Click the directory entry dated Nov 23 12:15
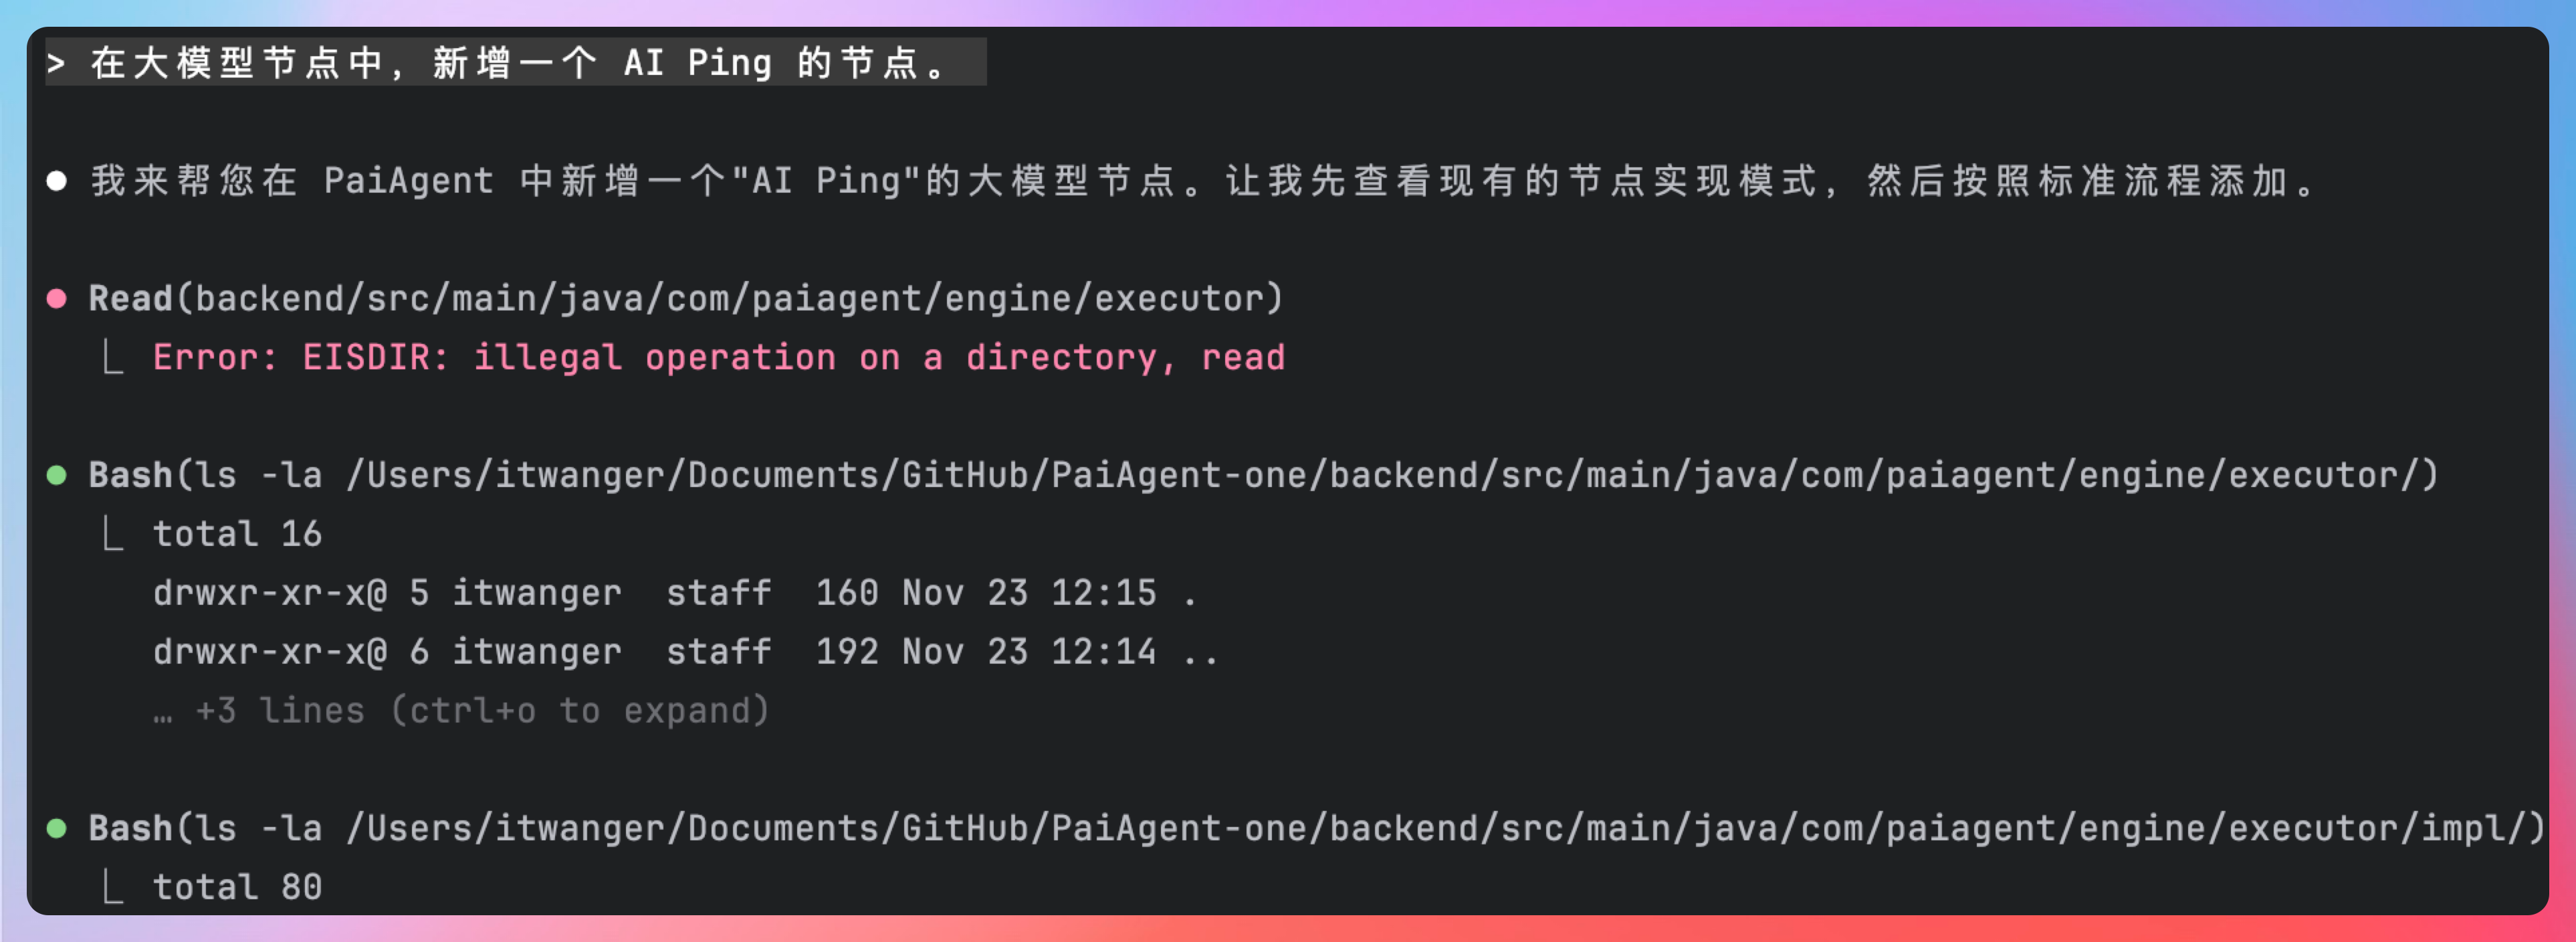Viewport: 2576px width, 942px height. point(675,593)
